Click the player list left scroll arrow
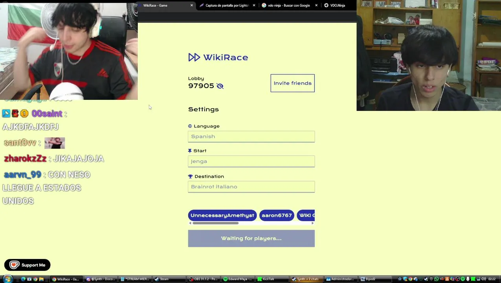The image size is (501, 283). pyautogui.click(x=190, y=223)
